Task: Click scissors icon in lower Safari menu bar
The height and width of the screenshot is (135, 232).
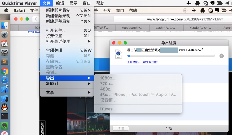Action: [194, 10]
